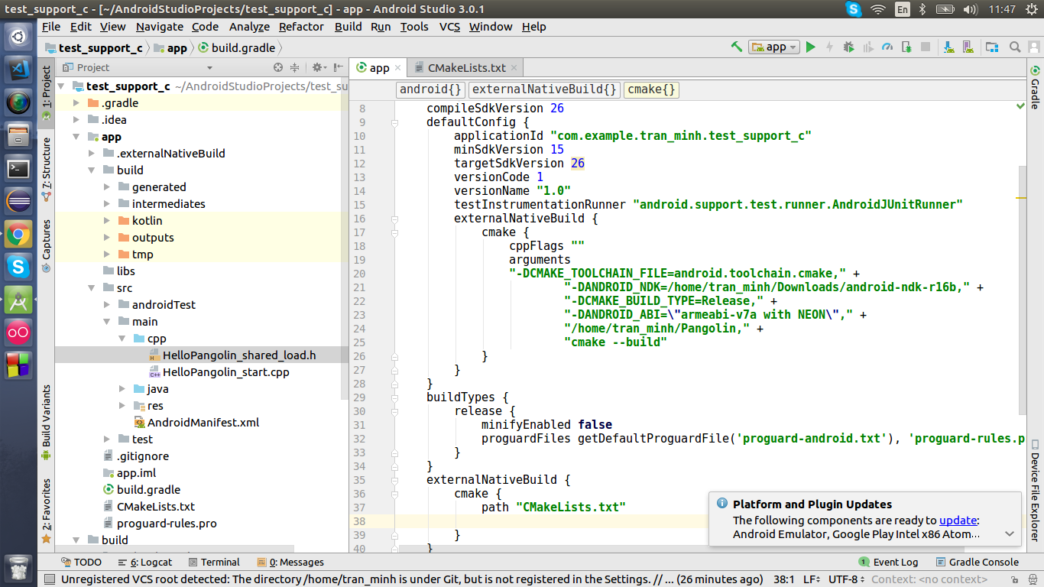Click the update link in the notification

click(x=958, y=519)
